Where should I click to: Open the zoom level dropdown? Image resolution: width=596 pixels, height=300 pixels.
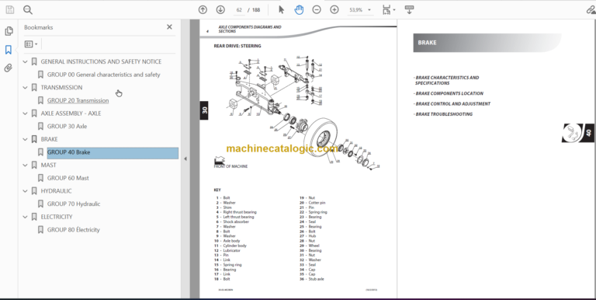click(x=369, y=10)
